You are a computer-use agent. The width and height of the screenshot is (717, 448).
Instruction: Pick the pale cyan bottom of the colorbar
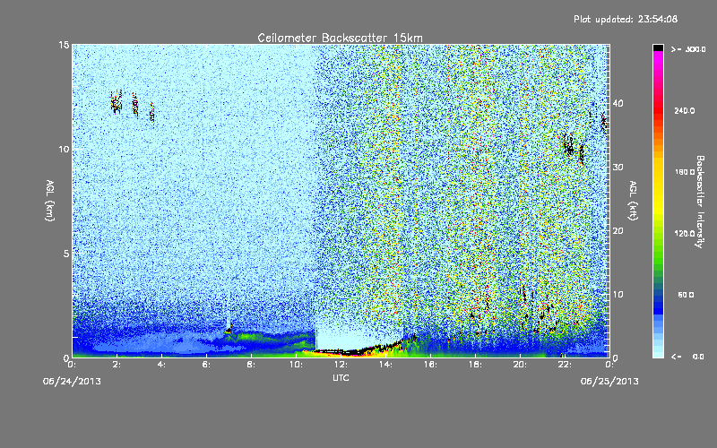click(x=658, y=351)
